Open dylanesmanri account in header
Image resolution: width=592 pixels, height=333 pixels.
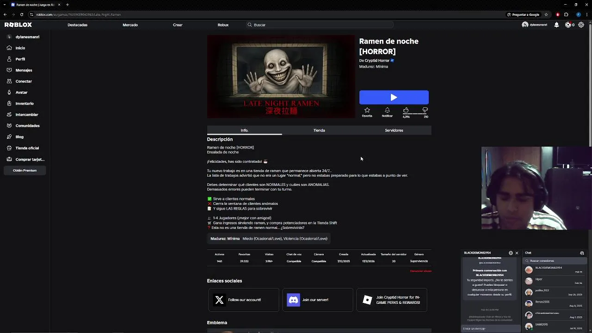coord(535,25)
